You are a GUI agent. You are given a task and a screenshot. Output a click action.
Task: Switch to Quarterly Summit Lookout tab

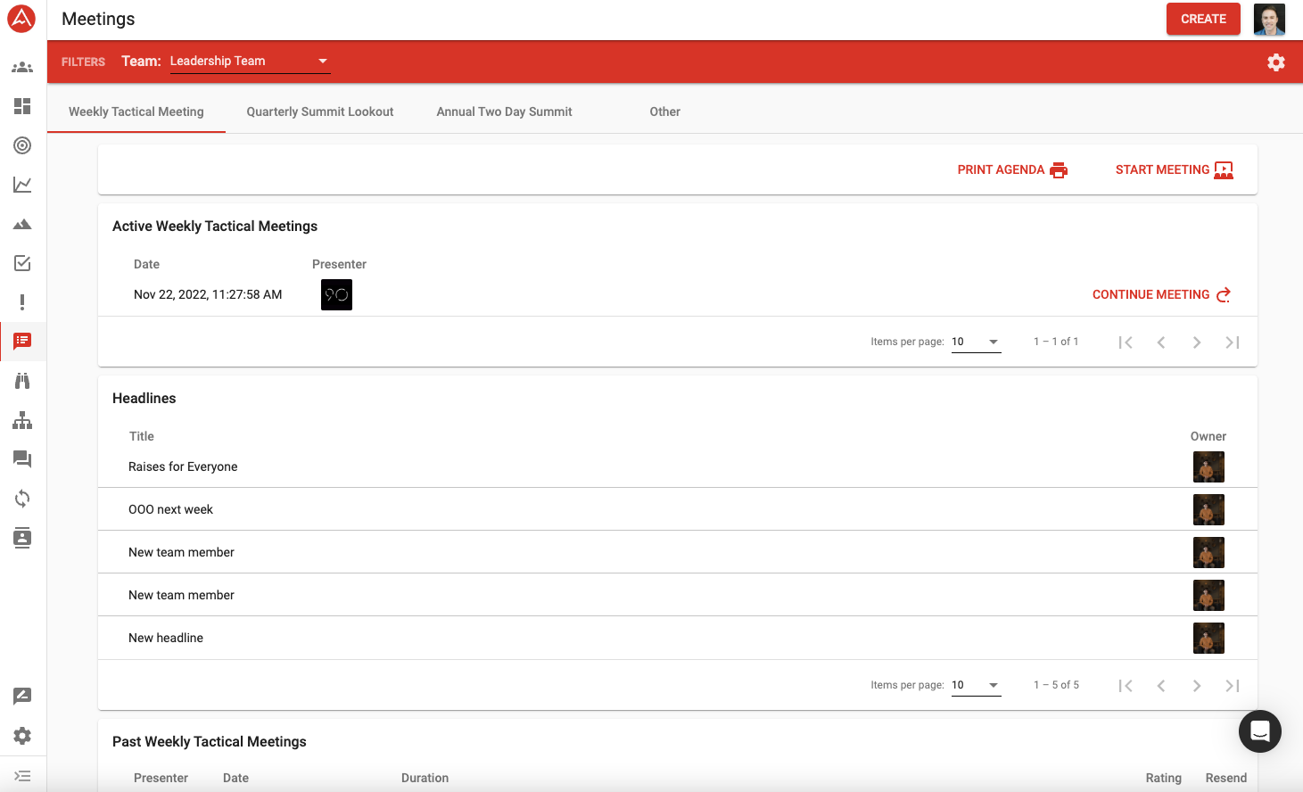click(x=320, y=112)
